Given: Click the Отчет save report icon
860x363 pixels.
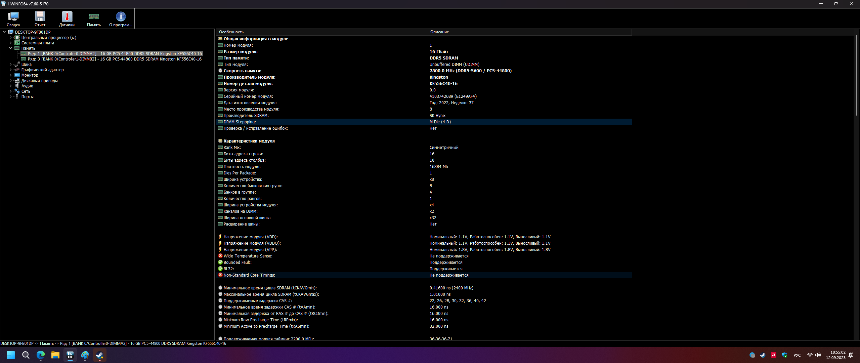Looking at the screenshot, I should [40, 18].
